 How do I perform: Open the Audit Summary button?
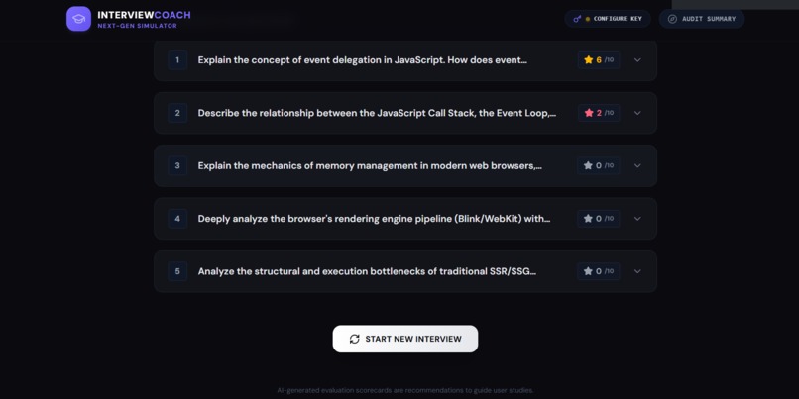pyautogui.click(x=702, y=19)
